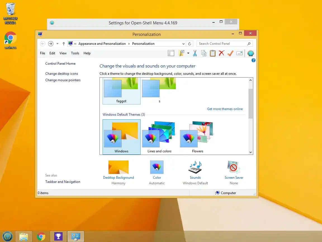The image size is (322, 242).
Task: Click the Open-Shell settings shell toolbar icon
Action: pyautogui.click(x=250, y=53)
